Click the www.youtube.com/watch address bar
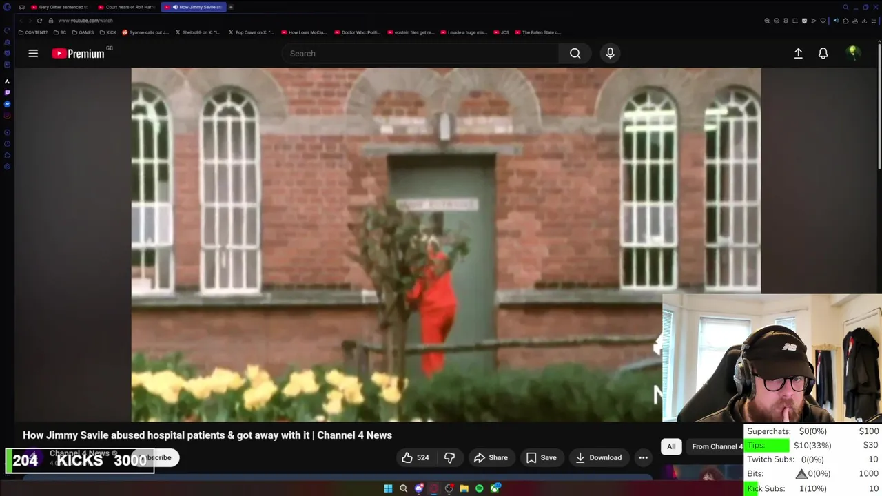The height and width of the screenshot is (496, 882). (85, 21)
